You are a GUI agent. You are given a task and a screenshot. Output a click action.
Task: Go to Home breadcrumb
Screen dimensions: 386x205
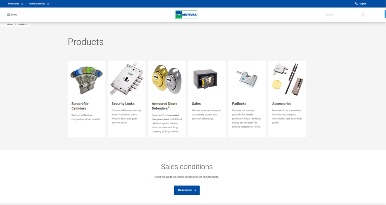(x=10, y=24)
